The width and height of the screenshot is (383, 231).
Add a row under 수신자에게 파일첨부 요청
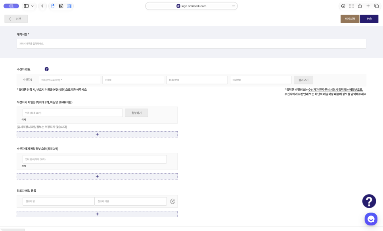[97, 176]
